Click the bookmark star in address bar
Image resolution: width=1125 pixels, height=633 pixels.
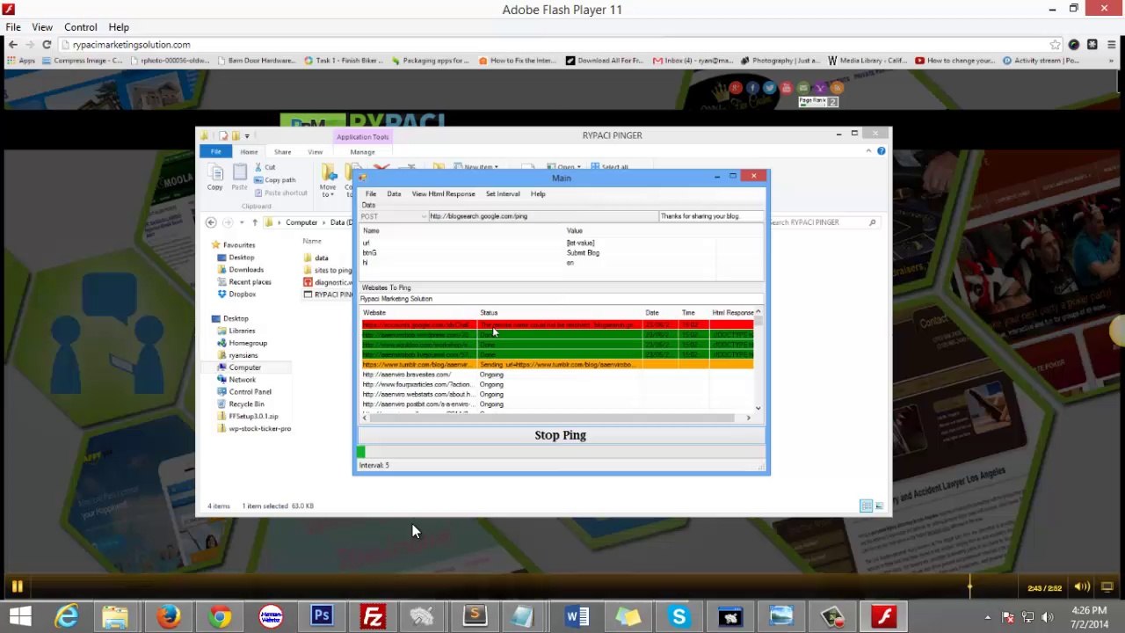click(1055, 44)
